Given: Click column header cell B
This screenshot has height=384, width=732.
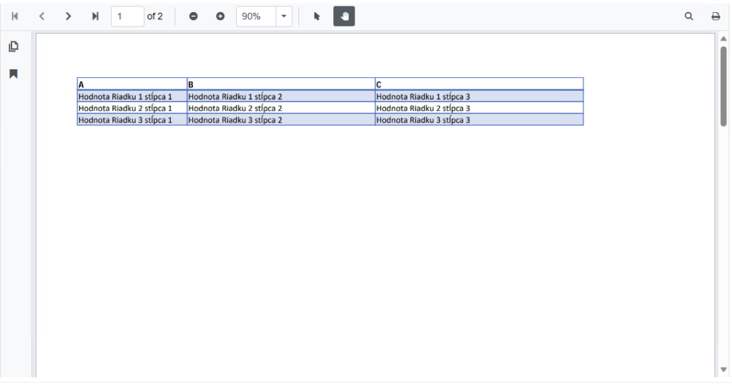Looking at the screenshot, I should coord(280,84).
